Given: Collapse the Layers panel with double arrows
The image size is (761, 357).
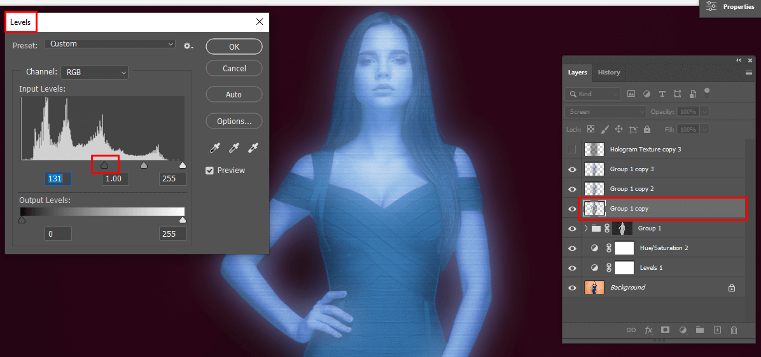Looking at the screenshot, I should [x=739, y=60].
